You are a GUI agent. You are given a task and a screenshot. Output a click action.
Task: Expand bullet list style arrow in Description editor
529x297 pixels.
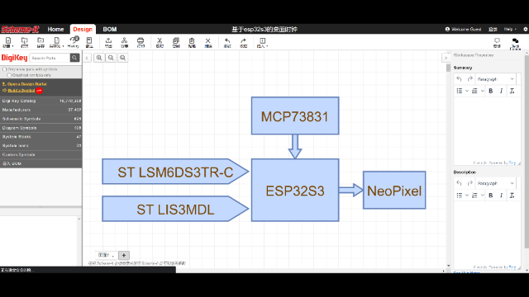coord(467,196)
